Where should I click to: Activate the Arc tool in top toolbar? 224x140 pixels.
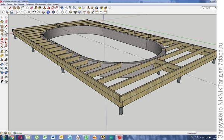click(x=22, y=8)
